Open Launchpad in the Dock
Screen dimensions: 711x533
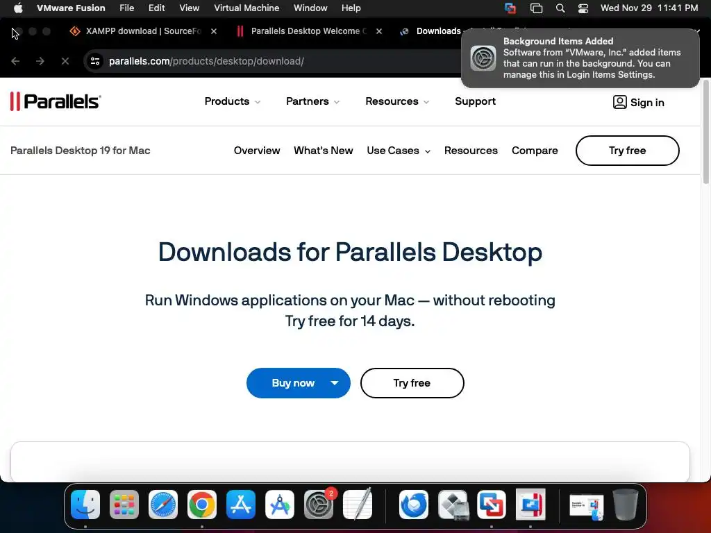[x=124, y=505]
